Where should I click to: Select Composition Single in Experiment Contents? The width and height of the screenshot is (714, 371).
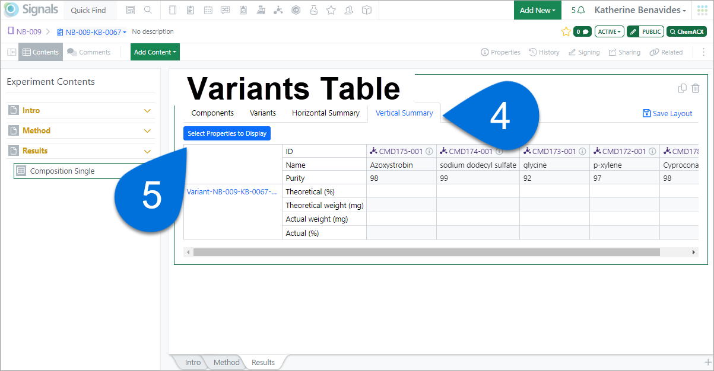(x=83, y=171)
